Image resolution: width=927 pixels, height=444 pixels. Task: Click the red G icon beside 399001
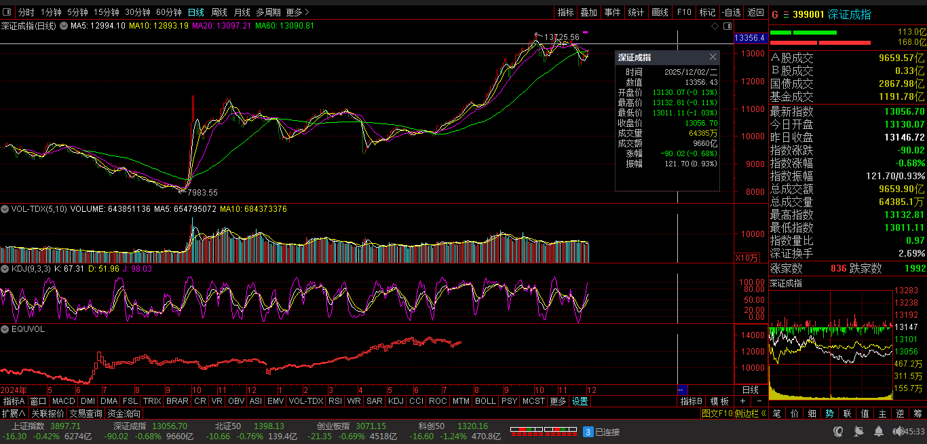pyautogui.click(x=775, y=14)
